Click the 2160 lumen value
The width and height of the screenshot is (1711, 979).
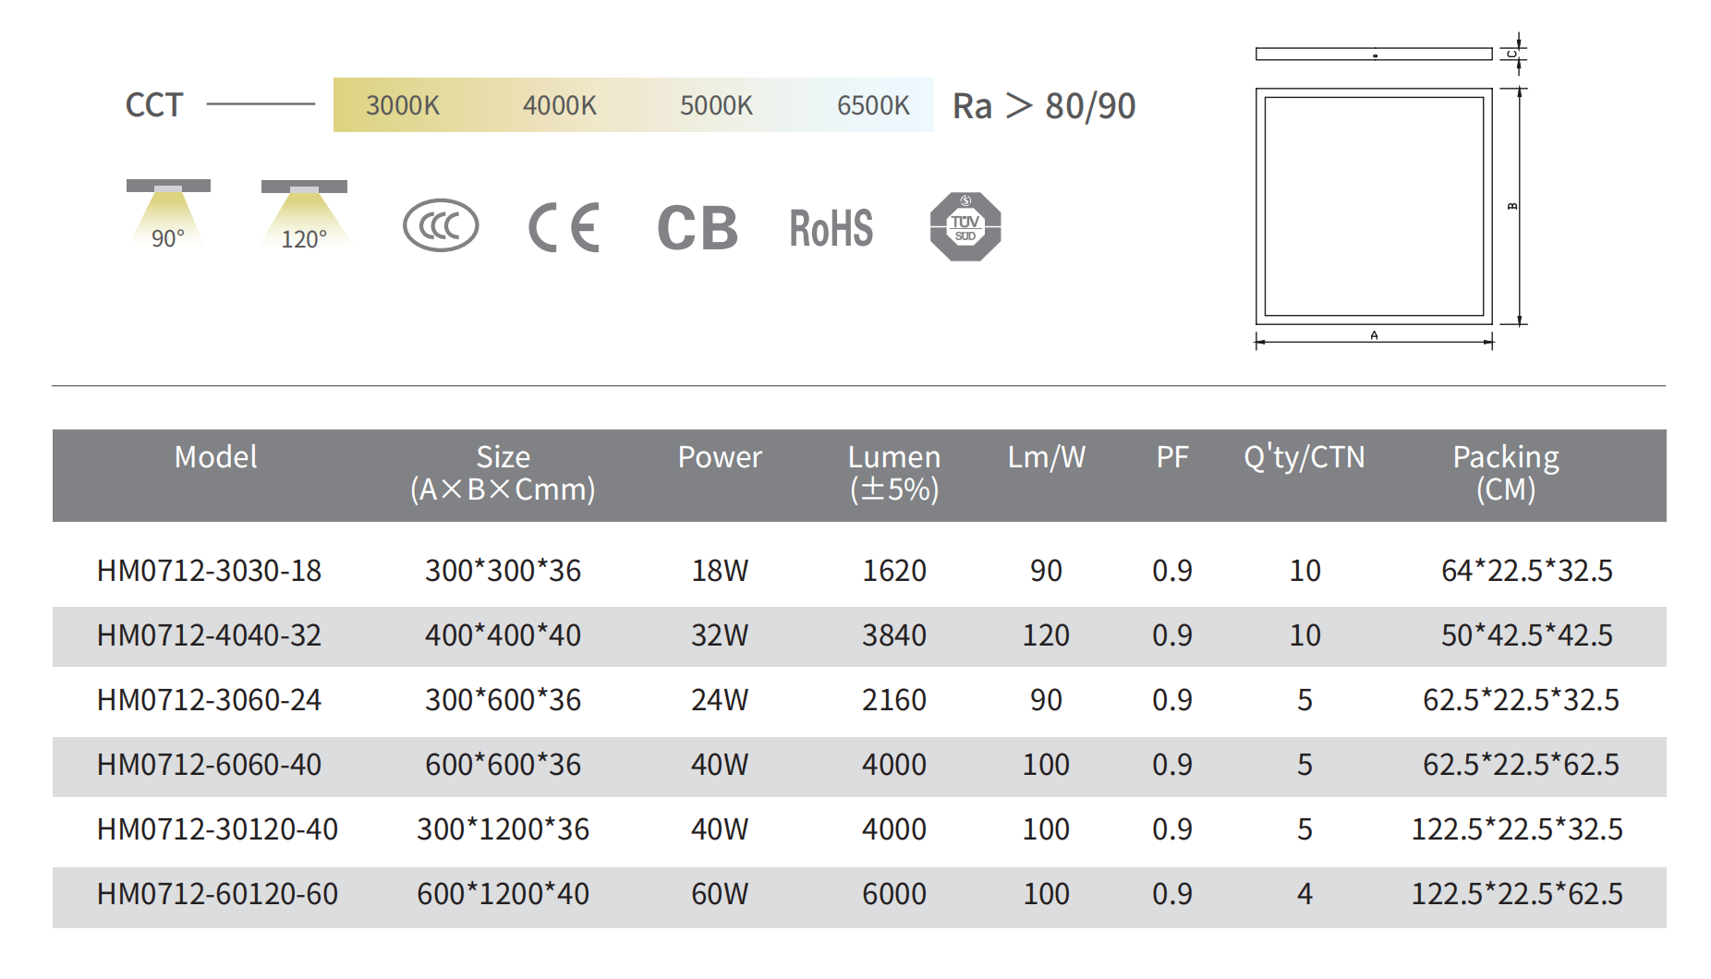[894, 700]
